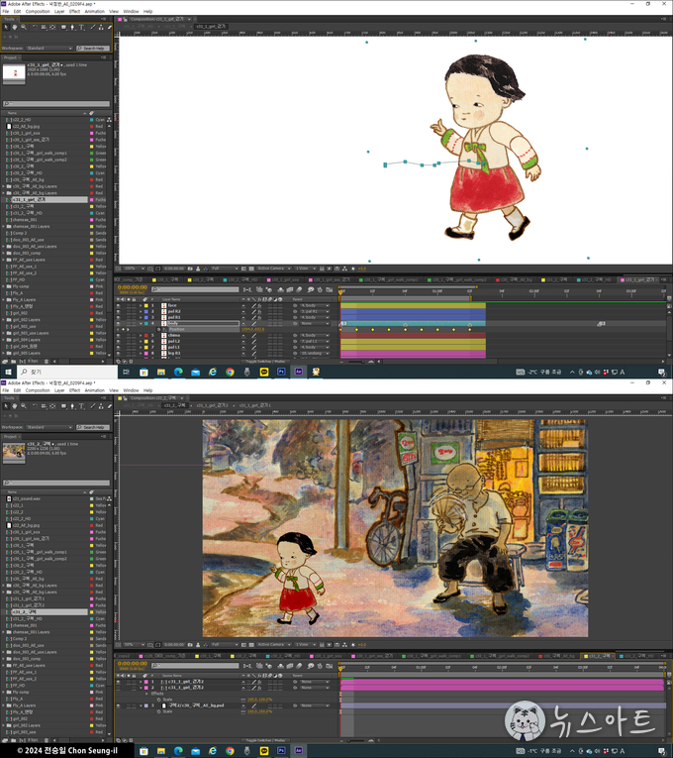The height and width of the screenshot is (758, 673).
Task: Click the Scale value of psd layer 3
Action: [x=259, y=711]
